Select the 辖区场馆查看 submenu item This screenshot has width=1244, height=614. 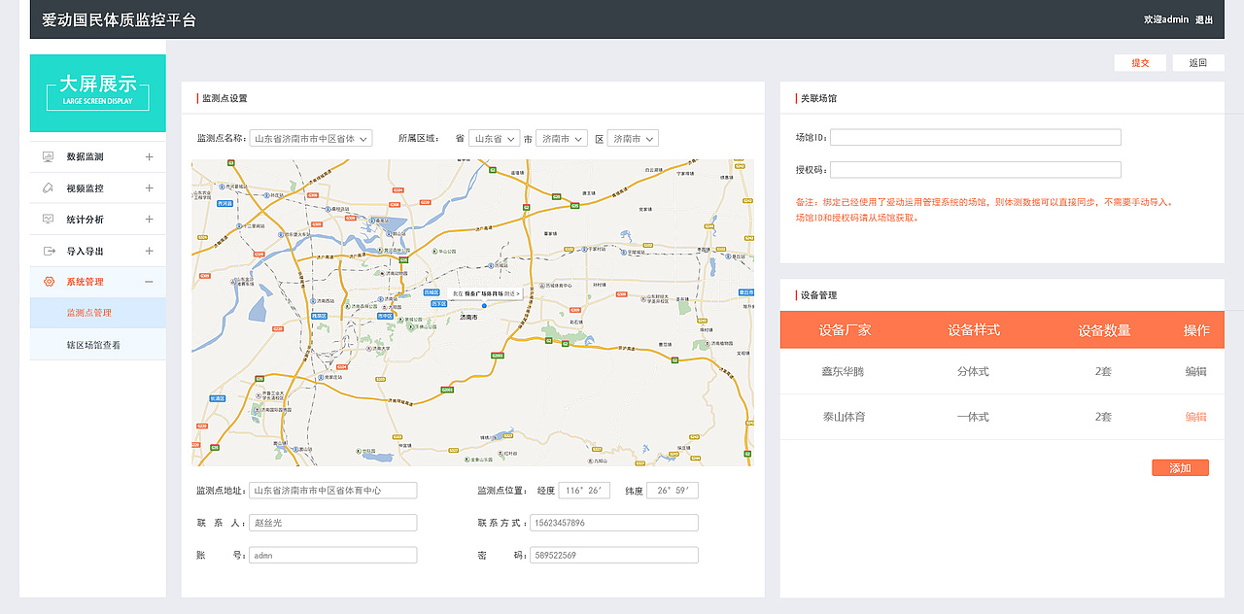tap(98, 344)
